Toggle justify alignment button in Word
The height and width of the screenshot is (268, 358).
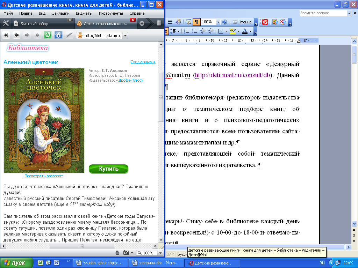click(167, 31)
